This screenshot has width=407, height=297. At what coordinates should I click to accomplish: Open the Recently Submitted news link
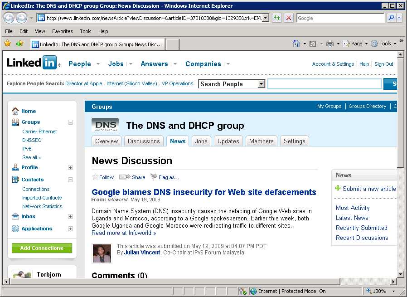pyautogui.click(x=361, y=228)
